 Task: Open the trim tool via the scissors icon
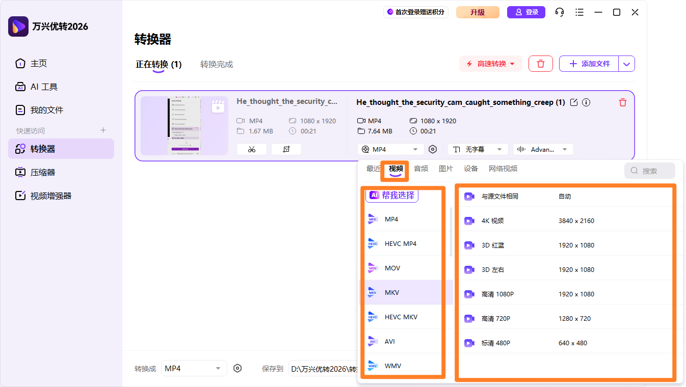[251, 149]
